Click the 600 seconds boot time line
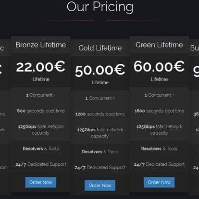Viewport: 199px width, 199px height. (x=41, y=111)
